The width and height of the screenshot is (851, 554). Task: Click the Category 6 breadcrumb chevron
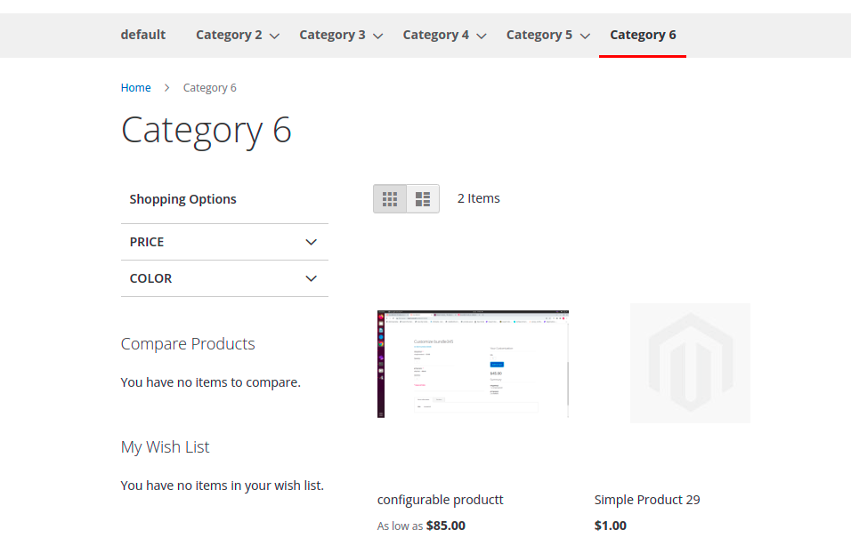click(166, 87)
